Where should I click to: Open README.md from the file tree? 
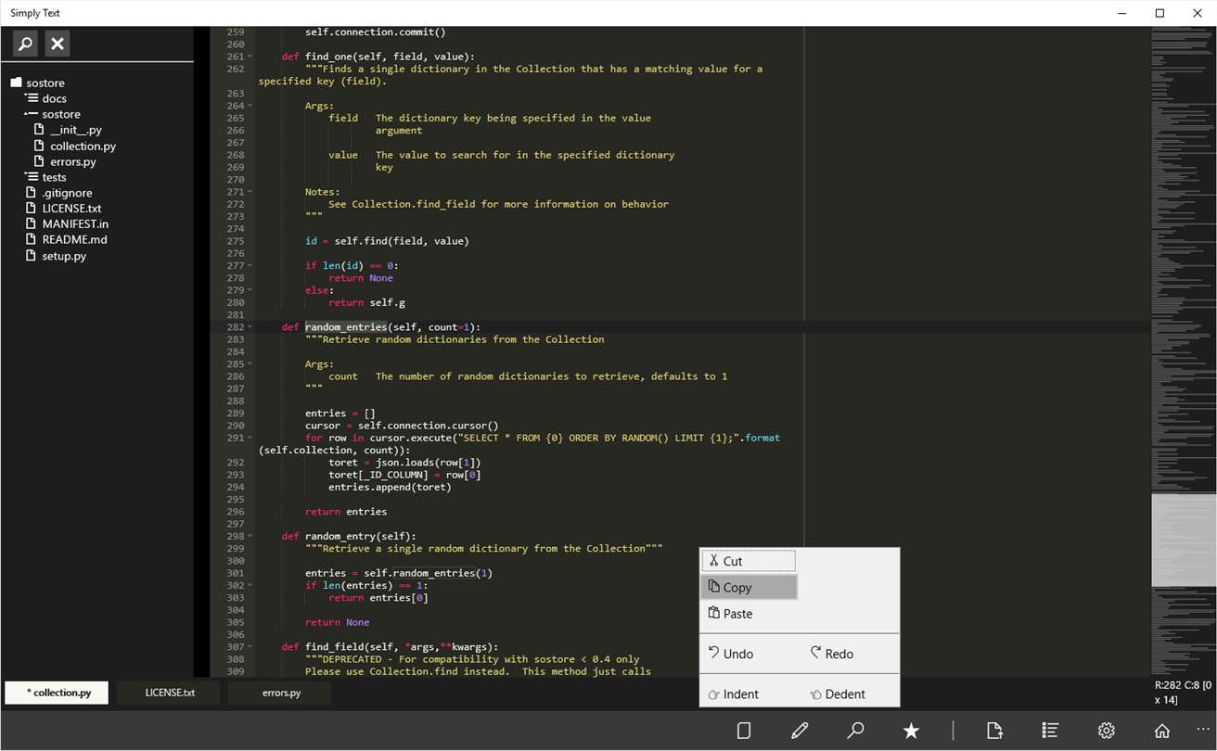pyautogui.click(x=74, y=239)
